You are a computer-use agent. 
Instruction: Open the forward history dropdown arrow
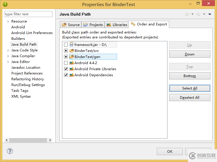(x=204, y=14)
